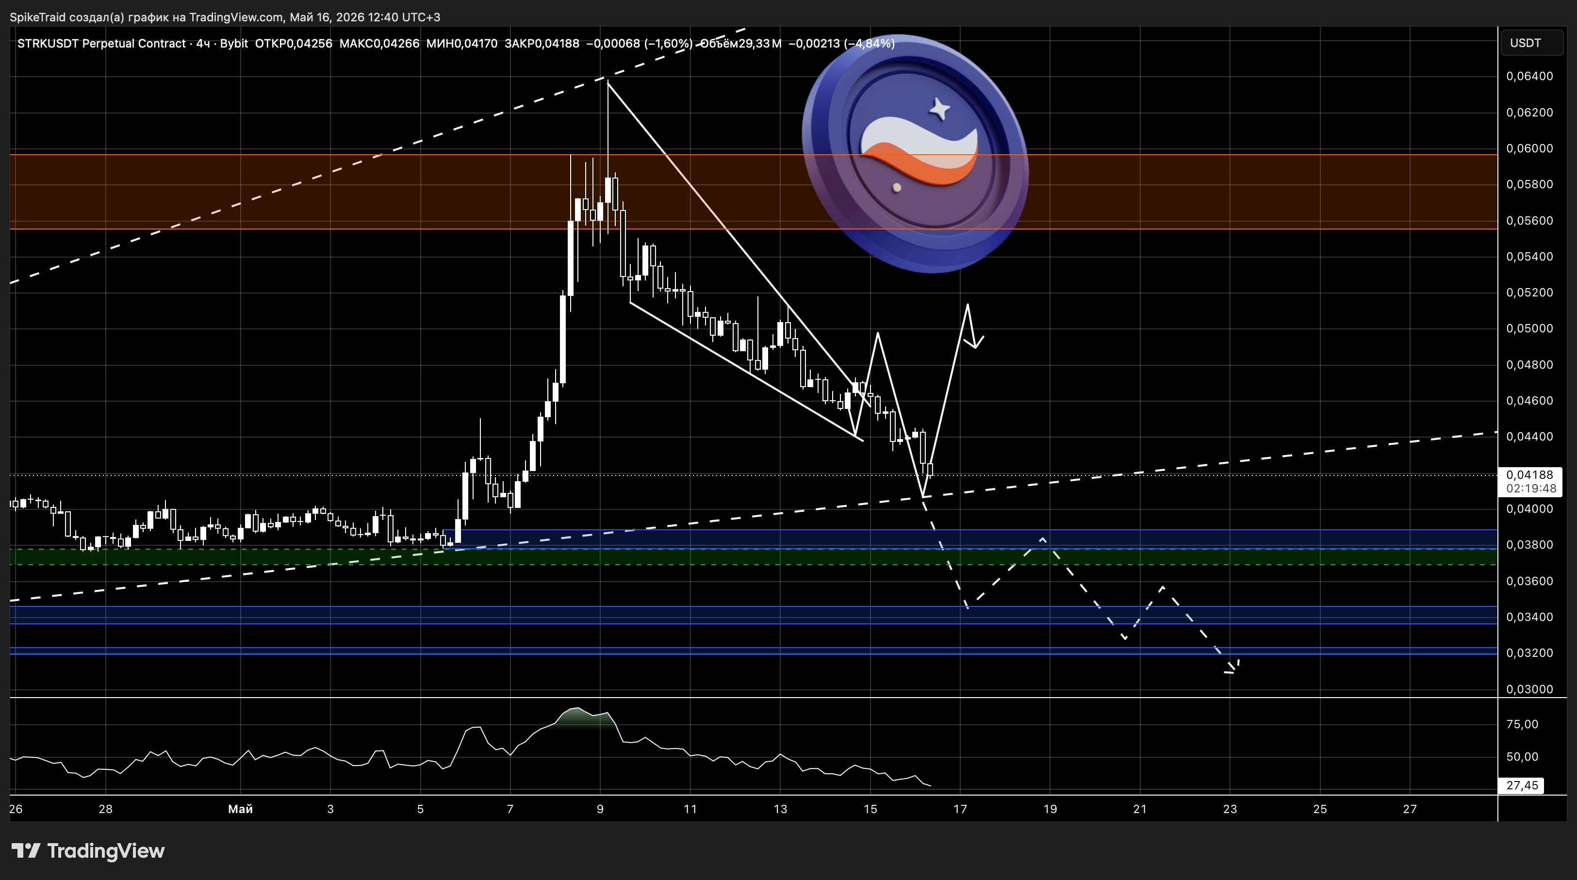Click the 0,05000 price scale label
This screenshot has height=880, width=1577.
(x=1529, y=328)
